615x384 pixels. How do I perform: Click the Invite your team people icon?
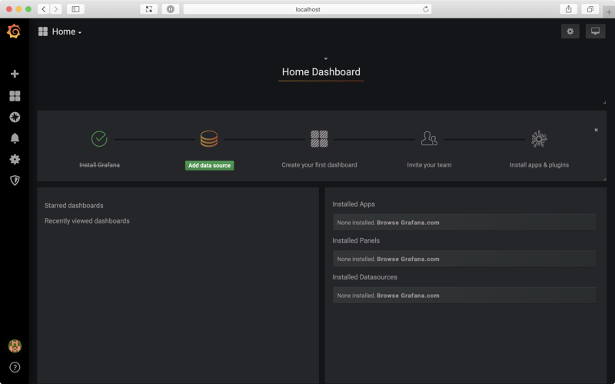[x=429, y=139]
